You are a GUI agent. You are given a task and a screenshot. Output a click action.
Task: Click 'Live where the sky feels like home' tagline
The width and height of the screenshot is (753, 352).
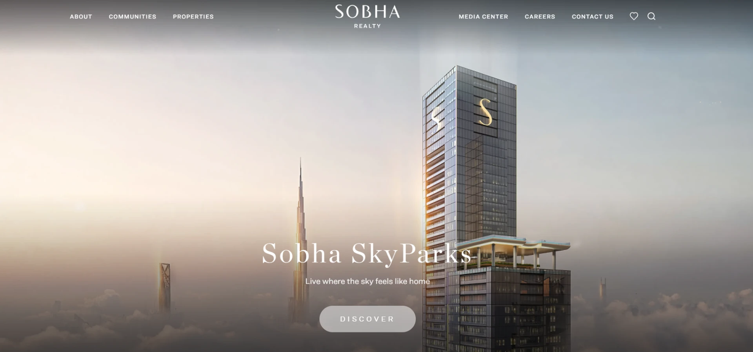click(x=367, y=281)
